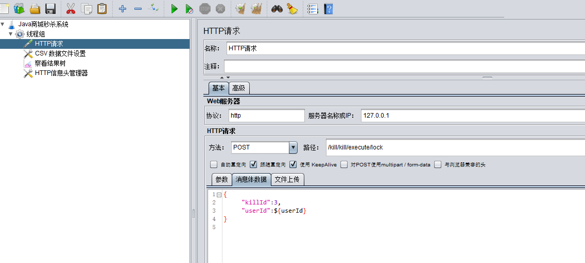Click the grey Stop sign icon

coord(205,9)
